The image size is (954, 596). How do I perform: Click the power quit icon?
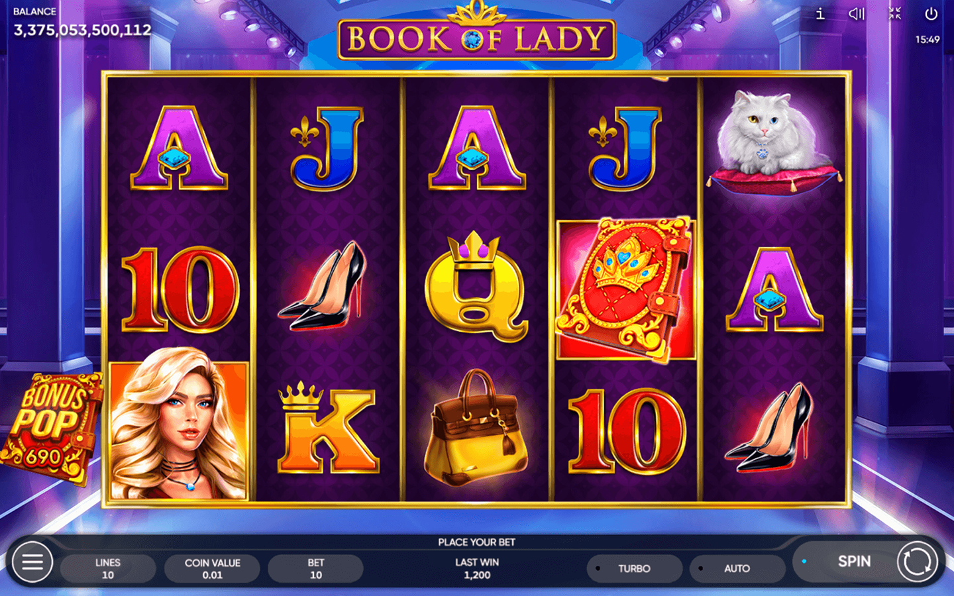[x=931, y=13]
